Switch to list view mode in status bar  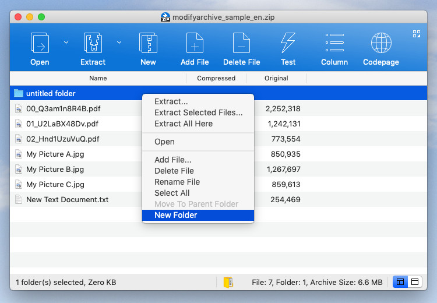pyautogui.click(x=400, y=282)
